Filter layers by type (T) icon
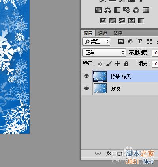This screenshot has width=158, height=167. coord(140,41)
